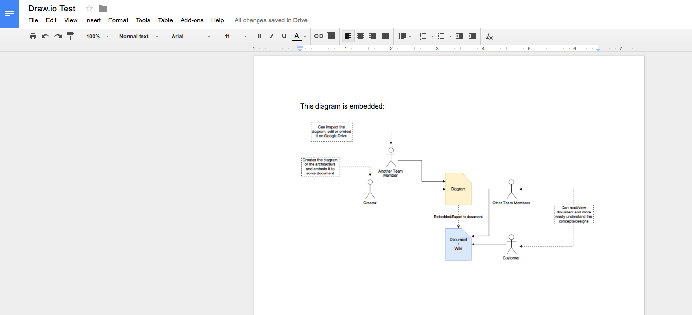Star the Draw.io Test document
The width and height of the screenshot is (692, 315).
[89, 9]
